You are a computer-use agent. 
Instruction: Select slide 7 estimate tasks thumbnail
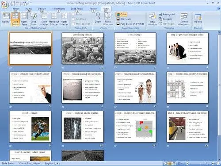[x=135, y=88]
